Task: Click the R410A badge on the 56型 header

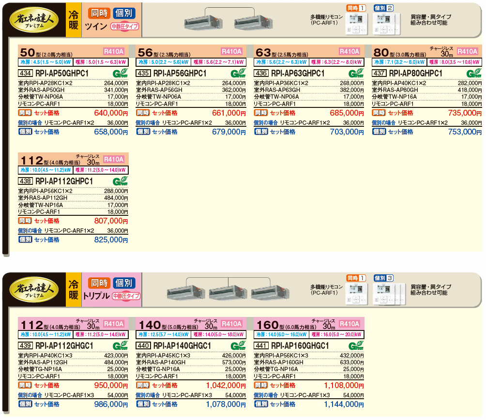Action: pyautogui.click(x=231, y=51)
